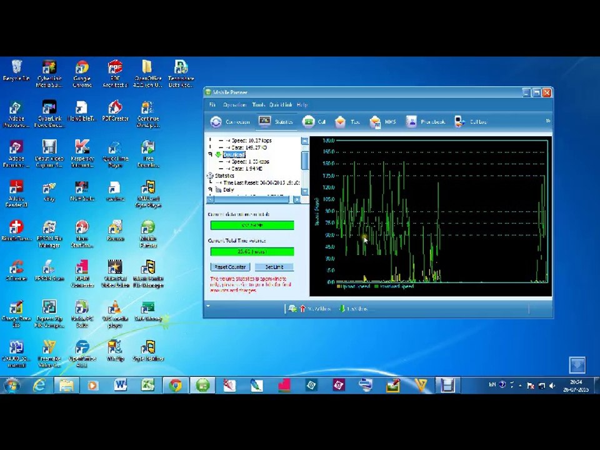Click the tree horizontal scroll-left arrow
This screenshot has height=450, width=600.
pos(211,199)
